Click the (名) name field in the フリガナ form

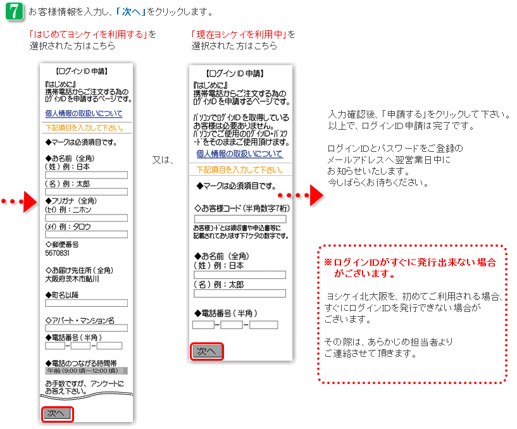tap(87, 192)
